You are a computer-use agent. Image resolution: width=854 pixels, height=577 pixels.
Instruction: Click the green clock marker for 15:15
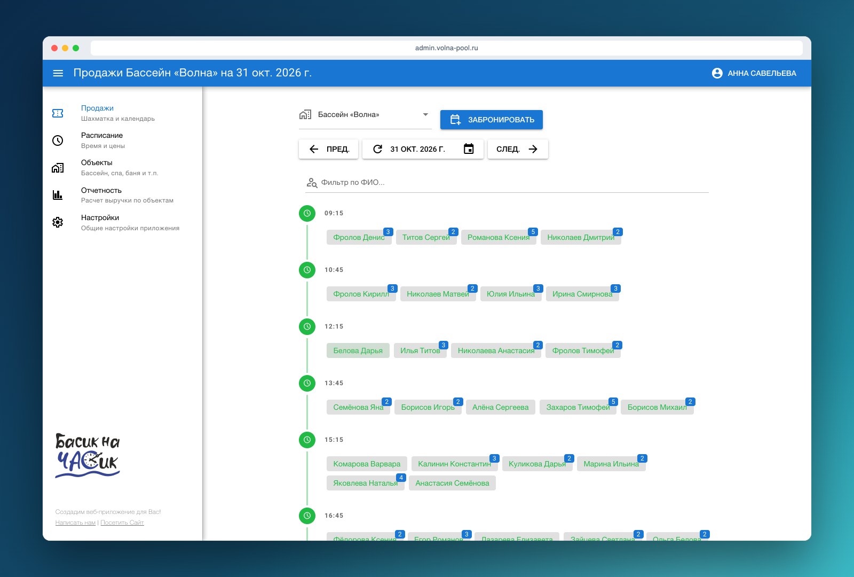[x=307, y=440]
